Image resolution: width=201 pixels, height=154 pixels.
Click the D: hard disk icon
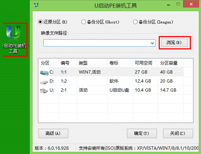tap(44, 82)
